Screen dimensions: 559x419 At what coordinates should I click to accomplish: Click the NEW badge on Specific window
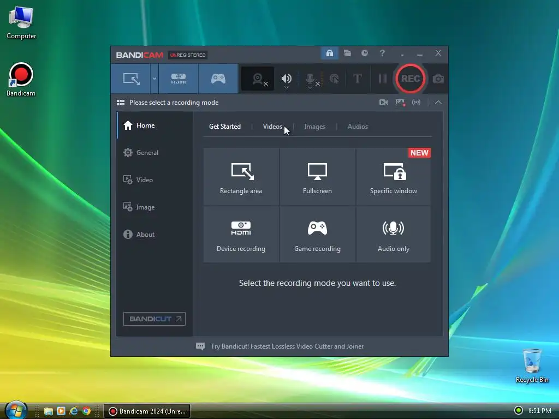coord(419,153)
